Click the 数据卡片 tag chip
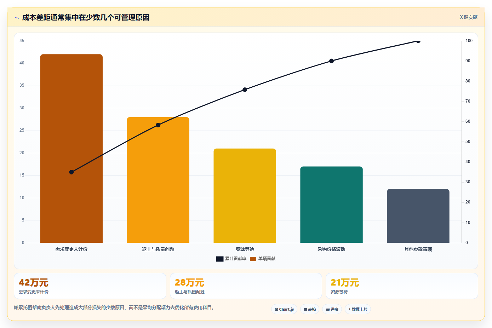Screen dimensions: 492x328 point(358,309)
